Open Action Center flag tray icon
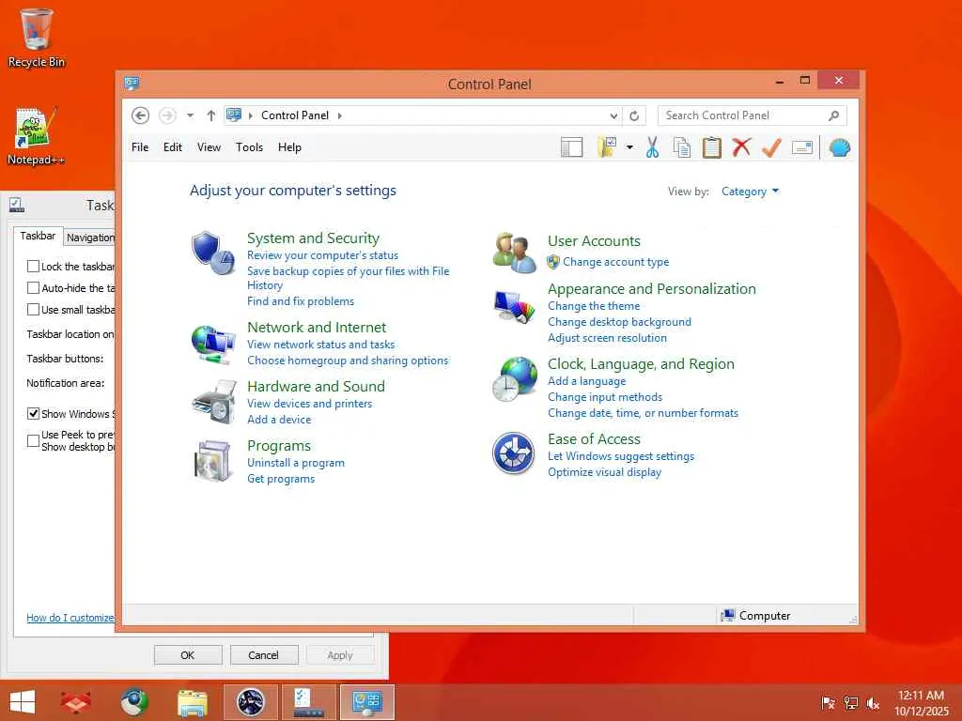The width and height of the screenshot is (962, 721). coord(828,703)
